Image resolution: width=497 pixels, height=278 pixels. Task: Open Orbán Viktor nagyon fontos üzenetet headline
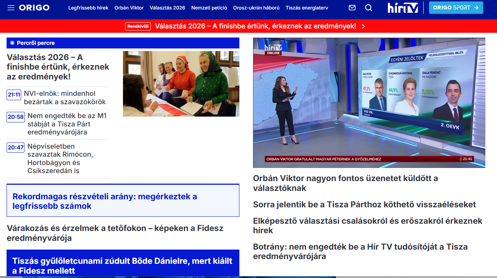[345, 183]
